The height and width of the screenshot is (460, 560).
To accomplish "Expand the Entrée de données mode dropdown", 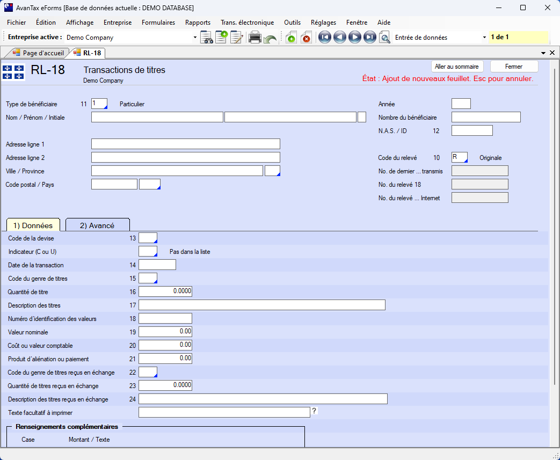I will [484, 38].
